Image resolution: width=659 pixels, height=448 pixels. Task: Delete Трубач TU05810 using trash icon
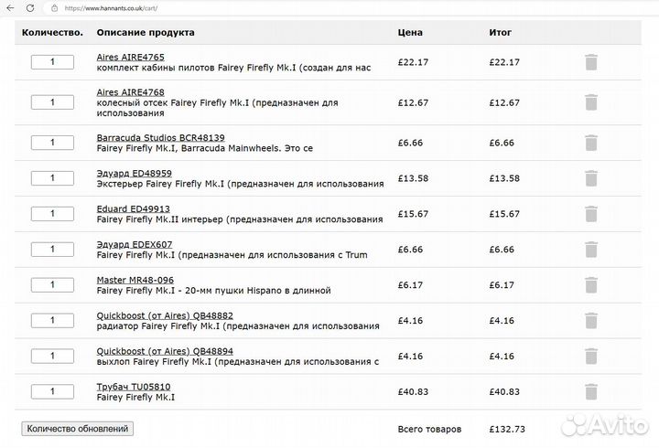pos(591,392)
